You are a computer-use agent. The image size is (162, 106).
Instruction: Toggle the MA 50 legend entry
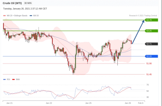click(34, 16)
